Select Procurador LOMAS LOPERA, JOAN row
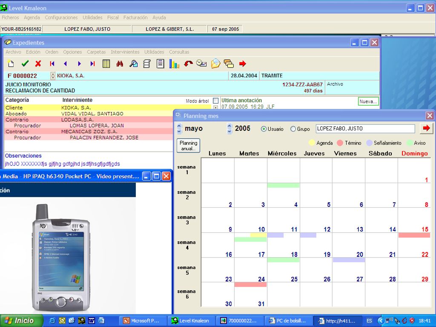Viewport: 436px width, 327px height. tap(89, 126)
